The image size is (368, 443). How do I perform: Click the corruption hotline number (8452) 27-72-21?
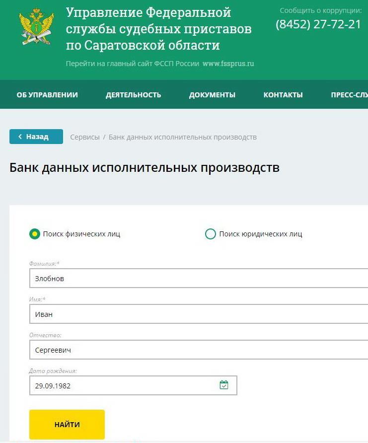[318, 24]
